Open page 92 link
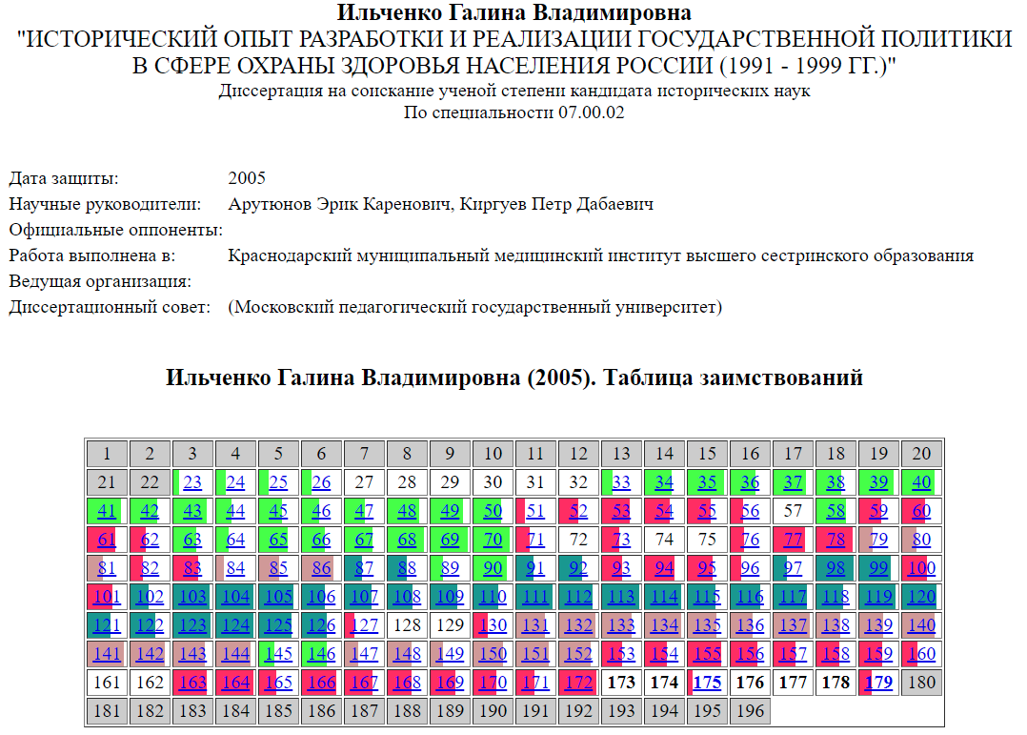This screenshot has width=1027, height=735. (578, 568)
